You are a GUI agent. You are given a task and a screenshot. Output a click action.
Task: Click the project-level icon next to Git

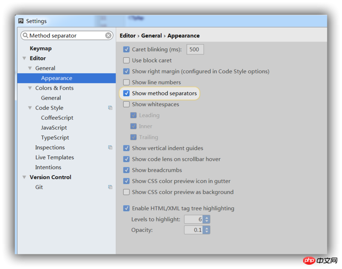[x=110, y=187]
